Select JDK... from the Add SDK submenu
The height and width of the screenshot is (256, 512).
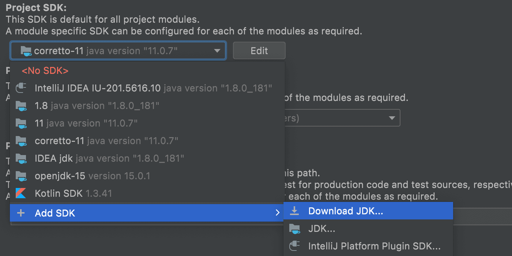pyautogui.click(x=322, y=228)
